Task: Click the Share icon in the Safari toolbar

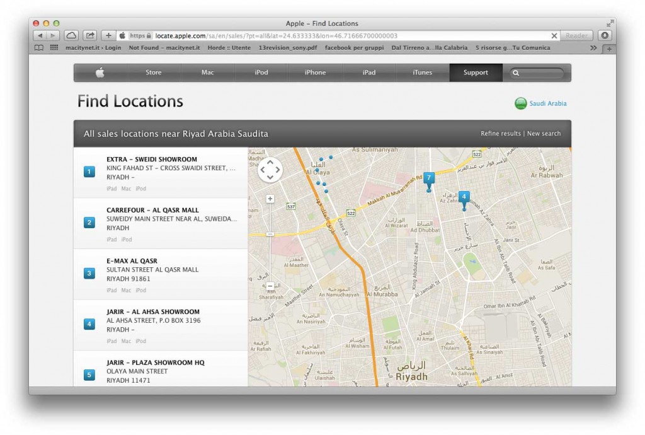Action: (89, 35)
